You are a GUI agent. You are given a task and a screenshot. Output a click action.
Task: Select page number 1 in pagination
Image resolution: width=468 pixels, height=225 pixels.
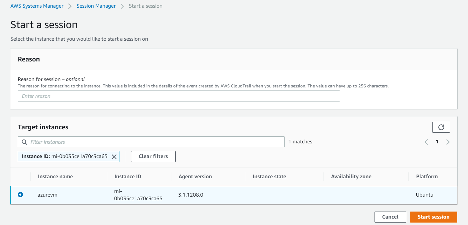click(437, 142)
